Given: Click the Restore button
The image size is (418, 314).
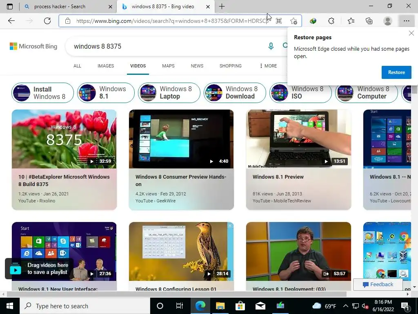Looking at the screenshot, I should click(396, 72).
